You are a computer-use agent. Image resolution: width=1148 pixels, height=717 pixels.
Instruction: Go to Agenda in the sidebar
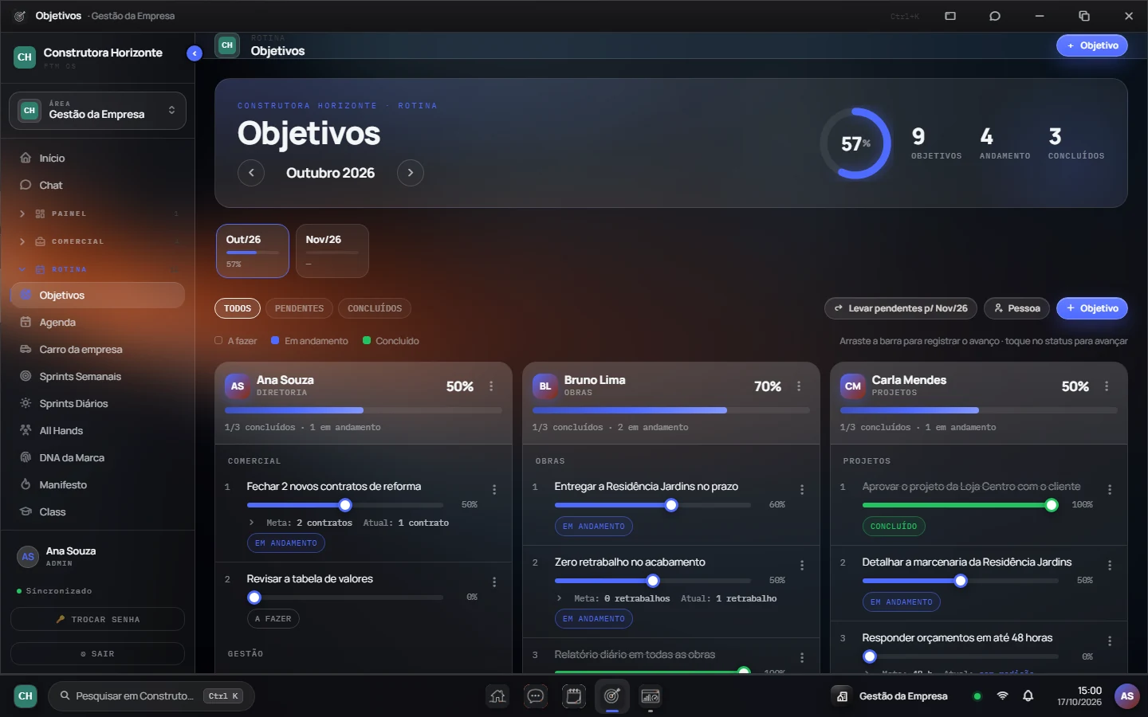coord(97,322)
